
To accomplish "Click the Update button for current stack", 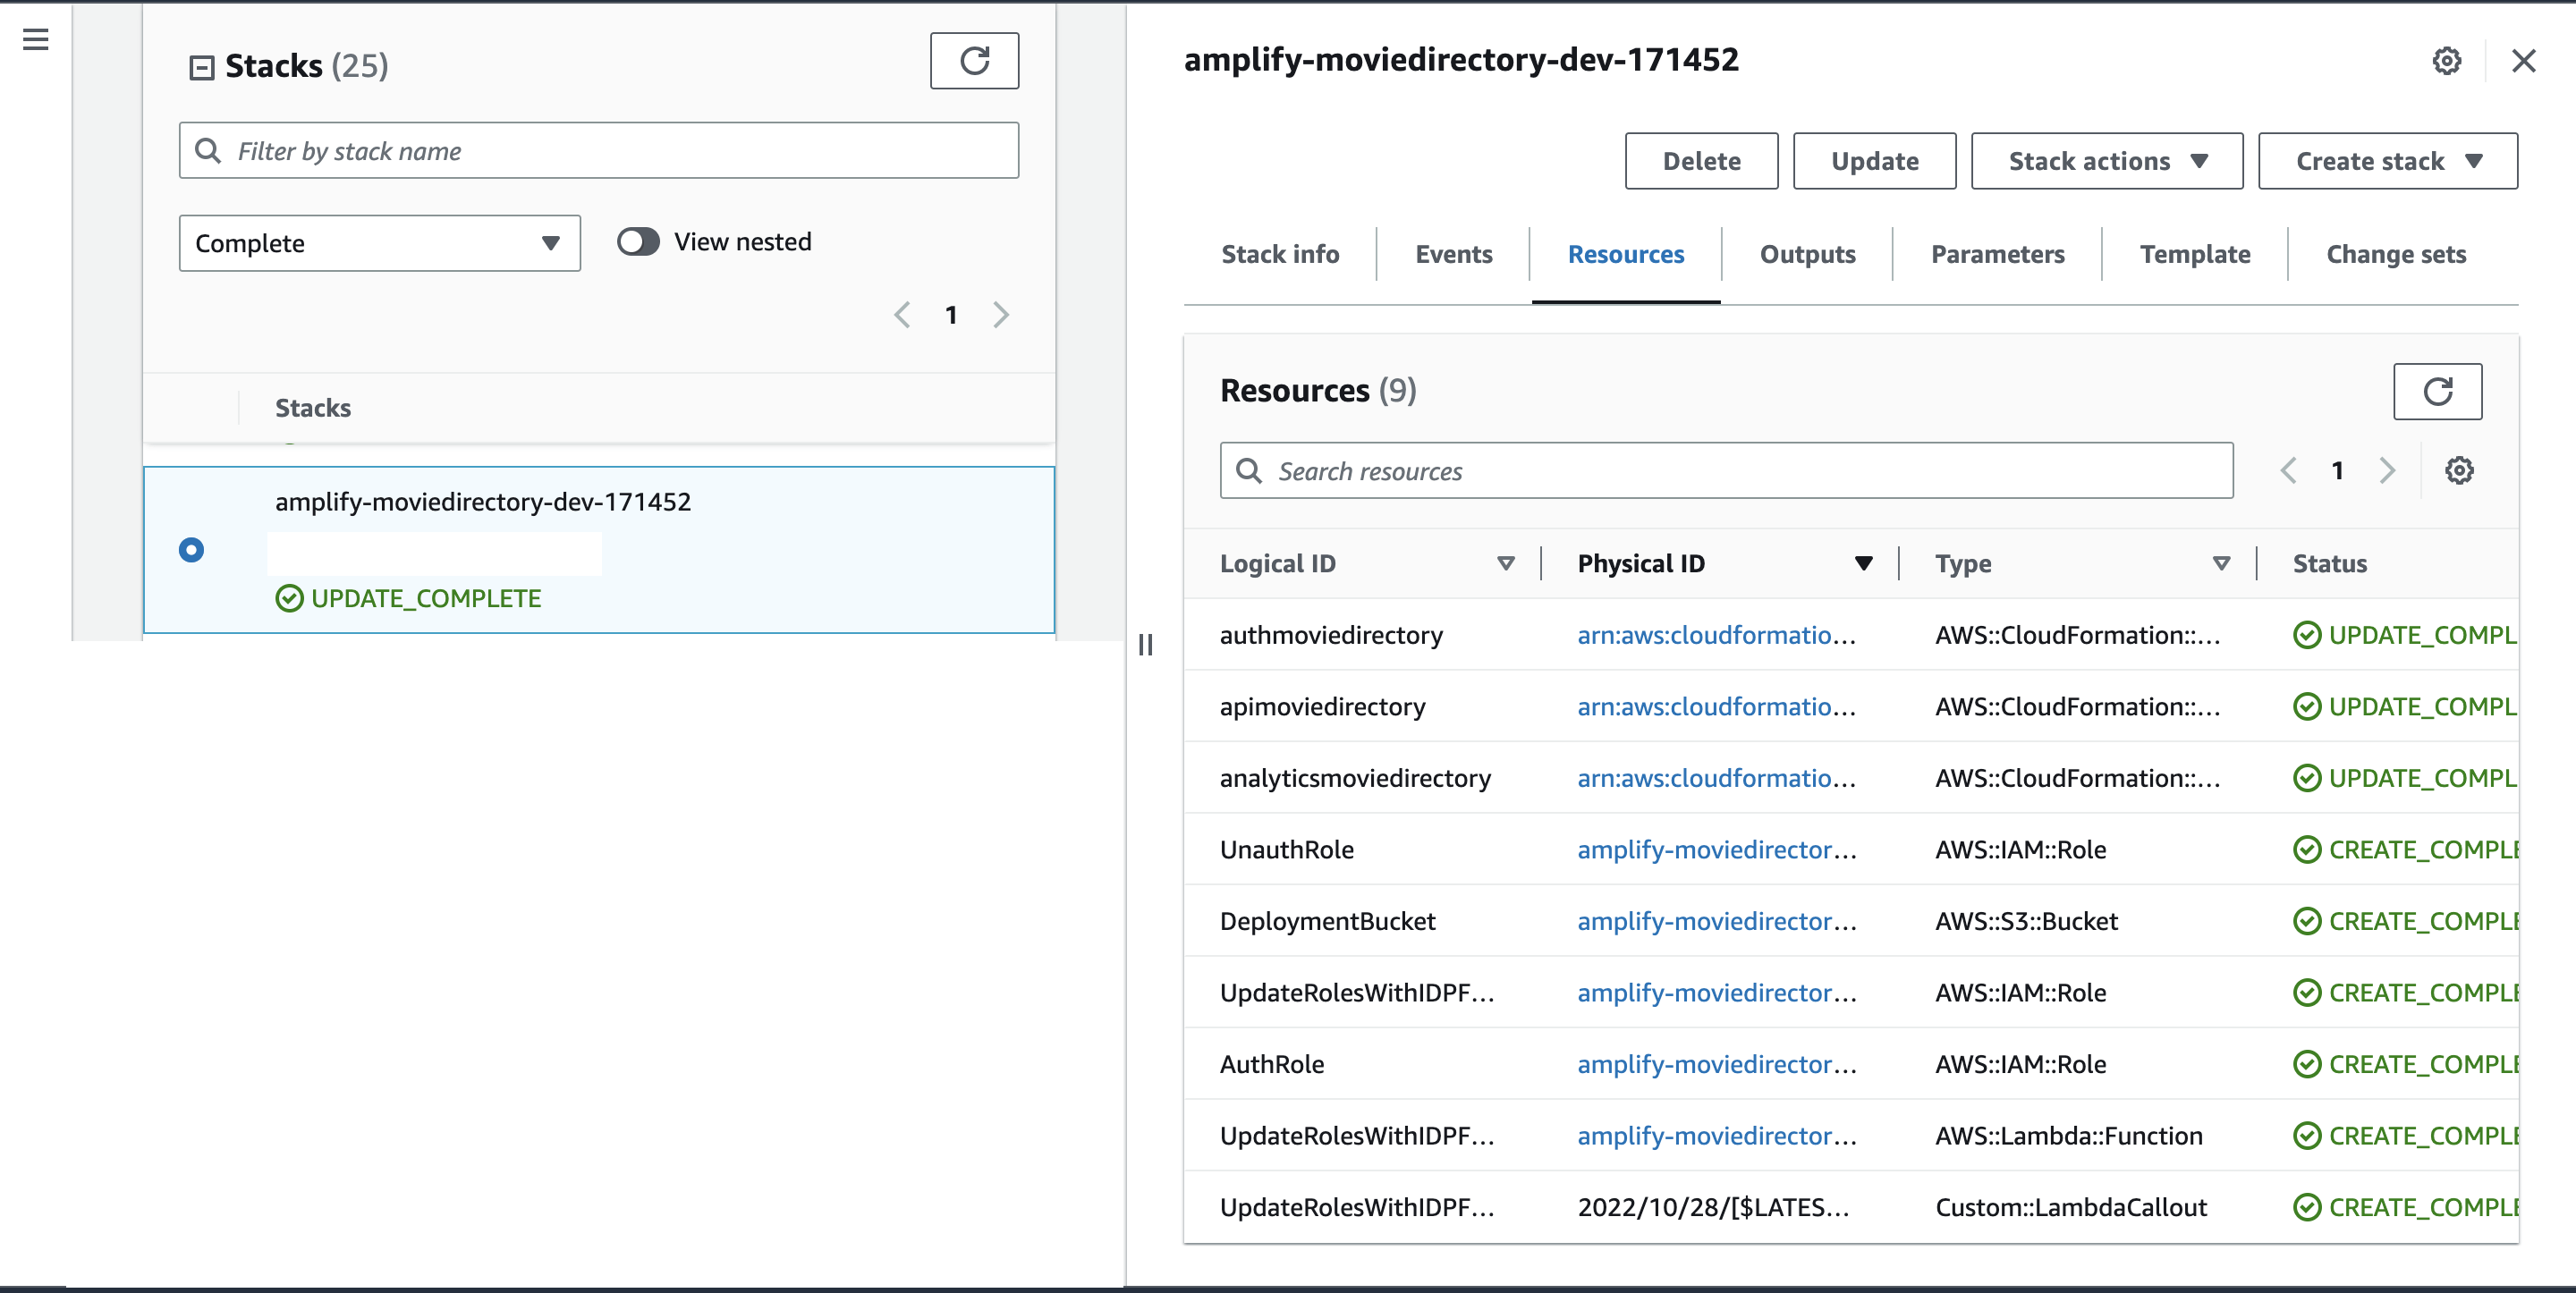I will click(1875, 160).
